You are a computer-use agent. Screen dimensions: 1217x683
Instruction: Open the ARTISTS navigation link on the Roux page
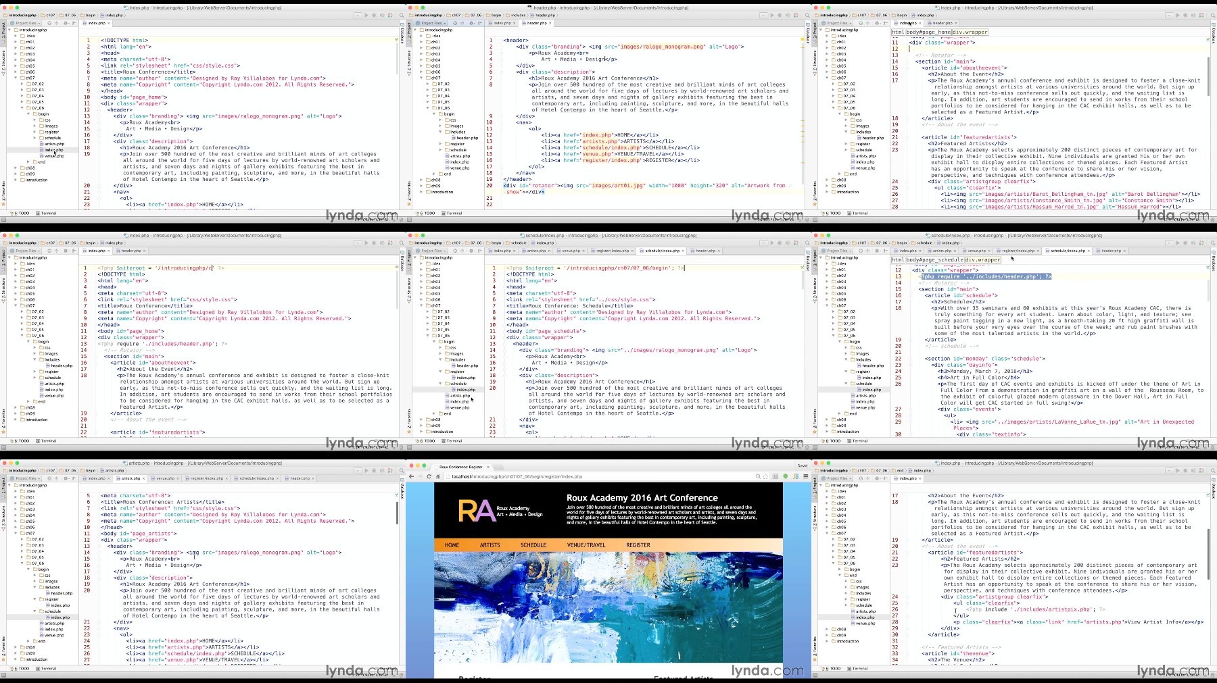490,545
